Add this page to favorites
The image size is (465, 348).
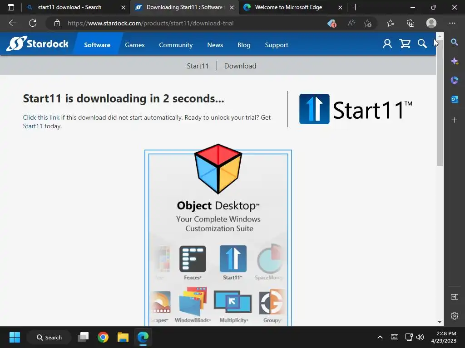point(368,23)
